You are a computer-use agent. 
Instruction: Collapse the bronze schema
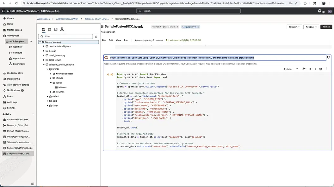pyautogui.click(x=47, y=69)
